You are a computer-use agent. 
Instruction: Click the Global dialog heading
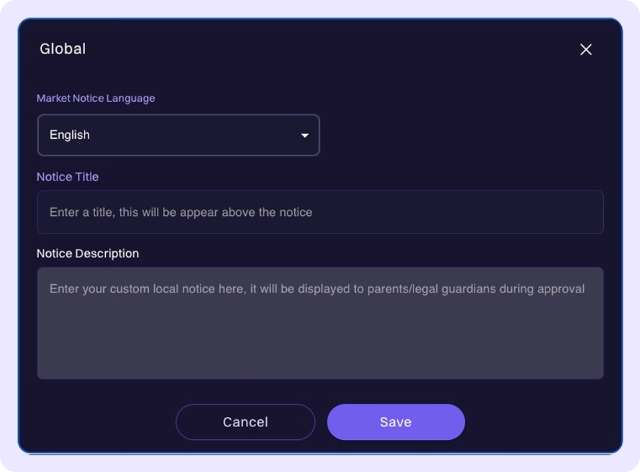(63, 49)
